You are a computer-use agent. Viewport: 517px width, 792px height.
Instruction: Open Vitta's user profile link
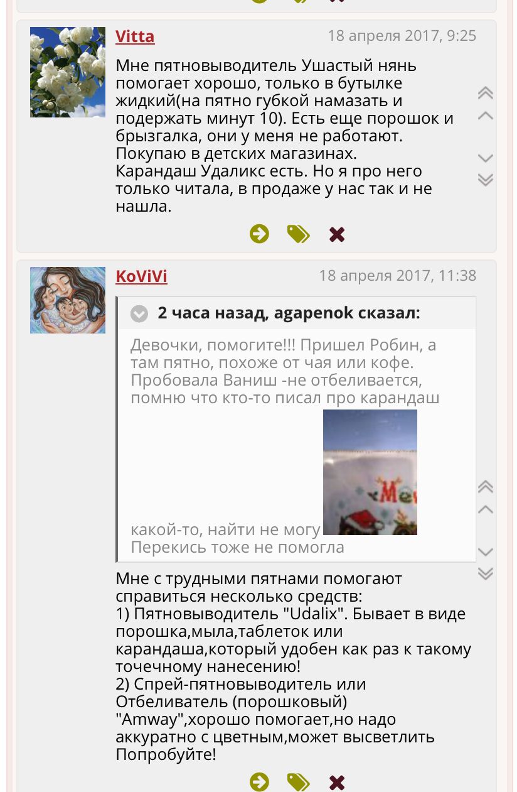[x=135, y=36]
